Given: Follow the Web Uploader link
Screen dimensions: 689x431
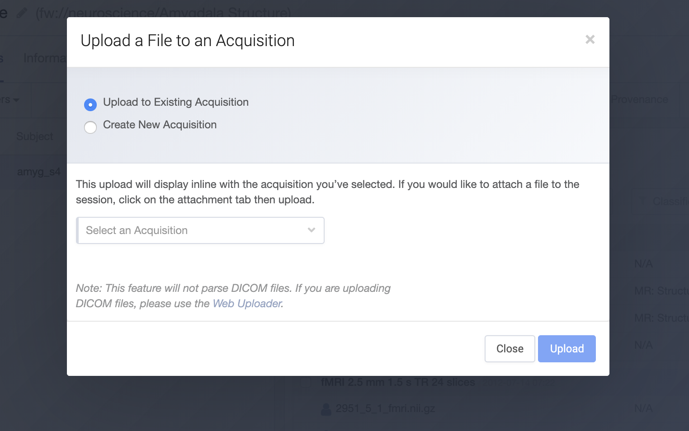Looking at the screenshot, I should [247, 304].
